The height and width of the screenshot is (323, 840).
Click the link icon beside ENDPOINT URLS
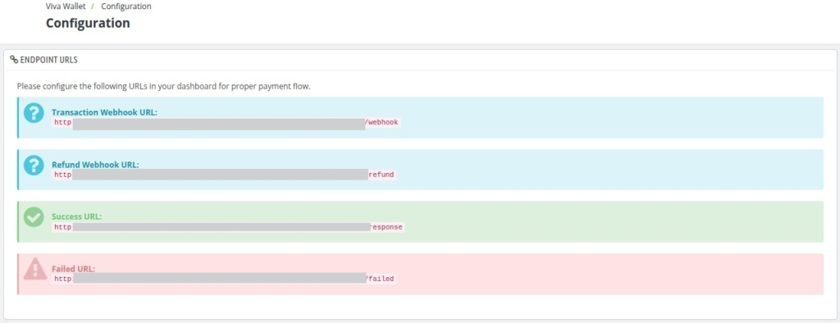coord(14,60)
